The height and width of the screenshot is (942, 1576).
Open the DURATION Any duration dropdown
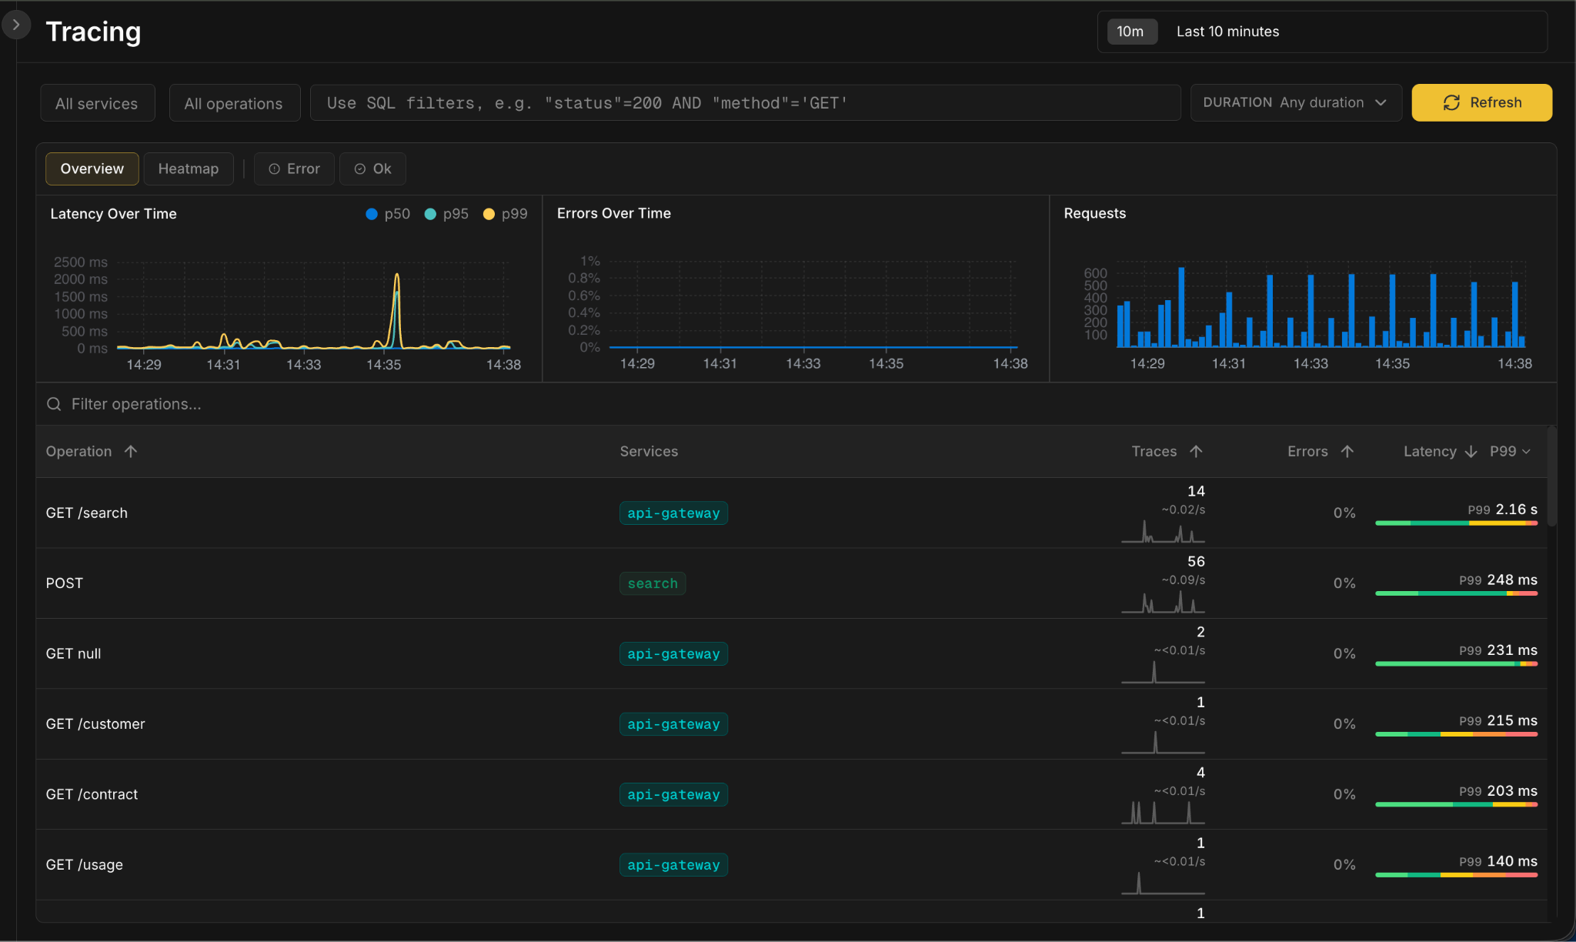tap(1295, 102)
